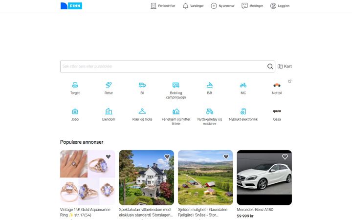
Task: Save the Mercedes-Benz A180 ad with heart
Action: (285, 157)
